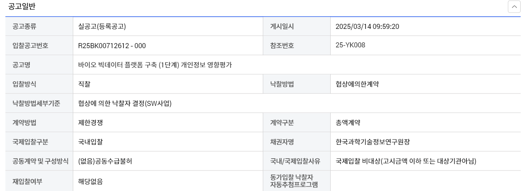Select the 직찰 value

[84, 84]
